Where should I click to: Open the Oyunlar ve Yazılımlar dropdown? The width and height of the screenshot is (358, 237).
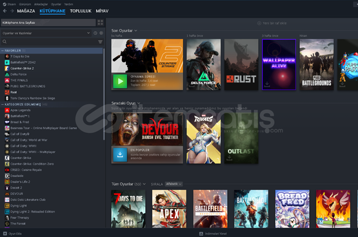[46, 33]
